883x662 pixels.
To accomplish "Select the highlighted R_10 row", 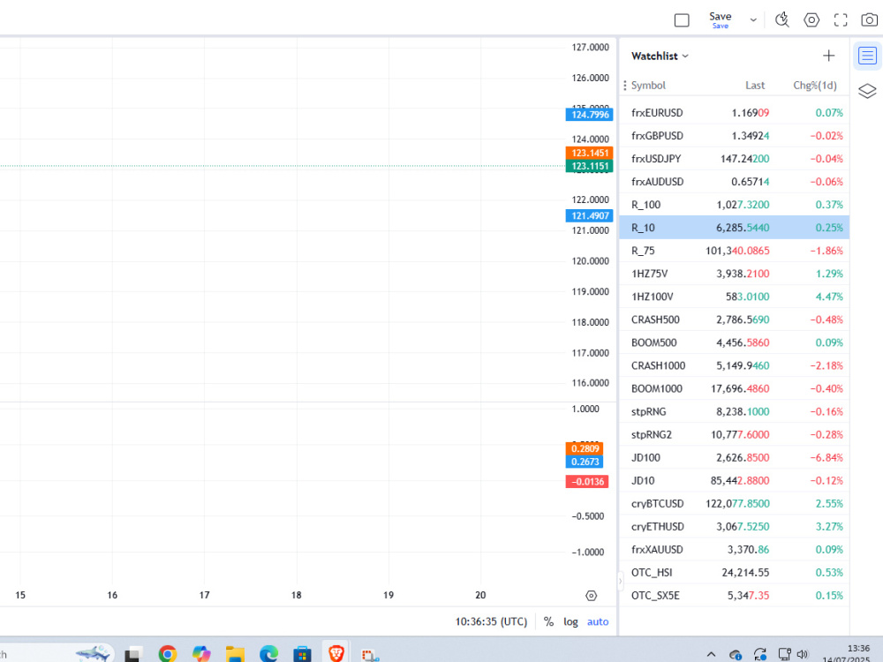I will 734,228.
